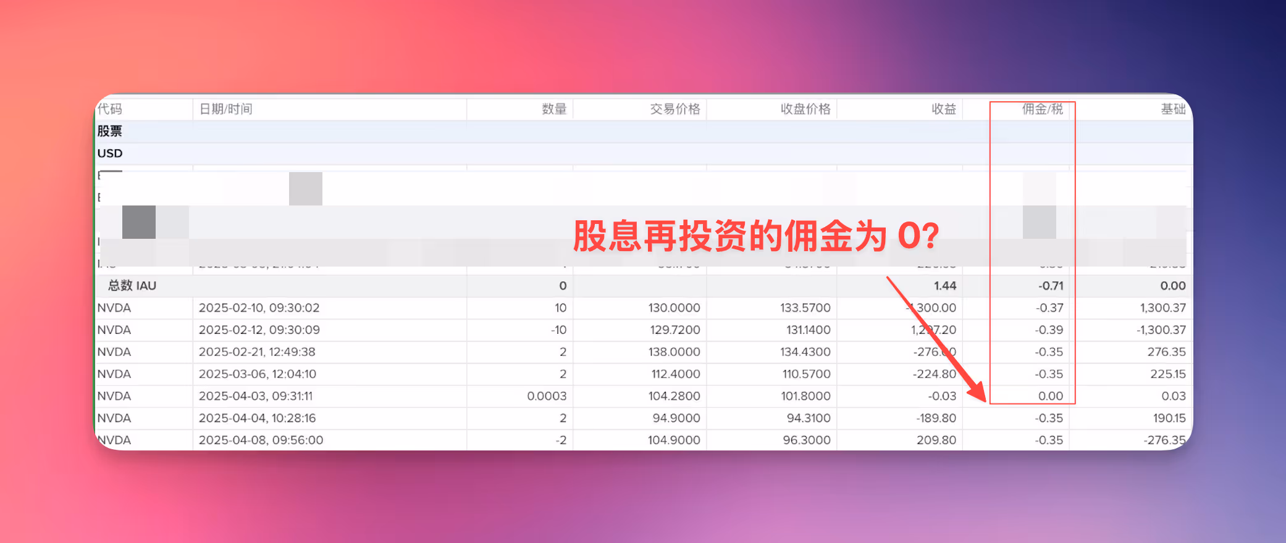Click basis value 0.03
The width and height of the screenshot is (1286, 543).
point(1174,396)
